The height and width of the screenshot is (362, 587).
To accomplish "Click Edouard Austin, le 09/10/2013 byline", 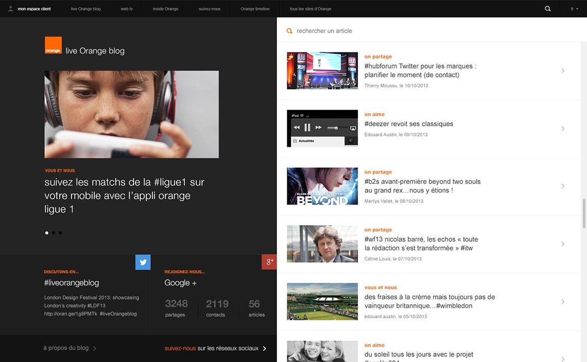I will pos(395,135).
